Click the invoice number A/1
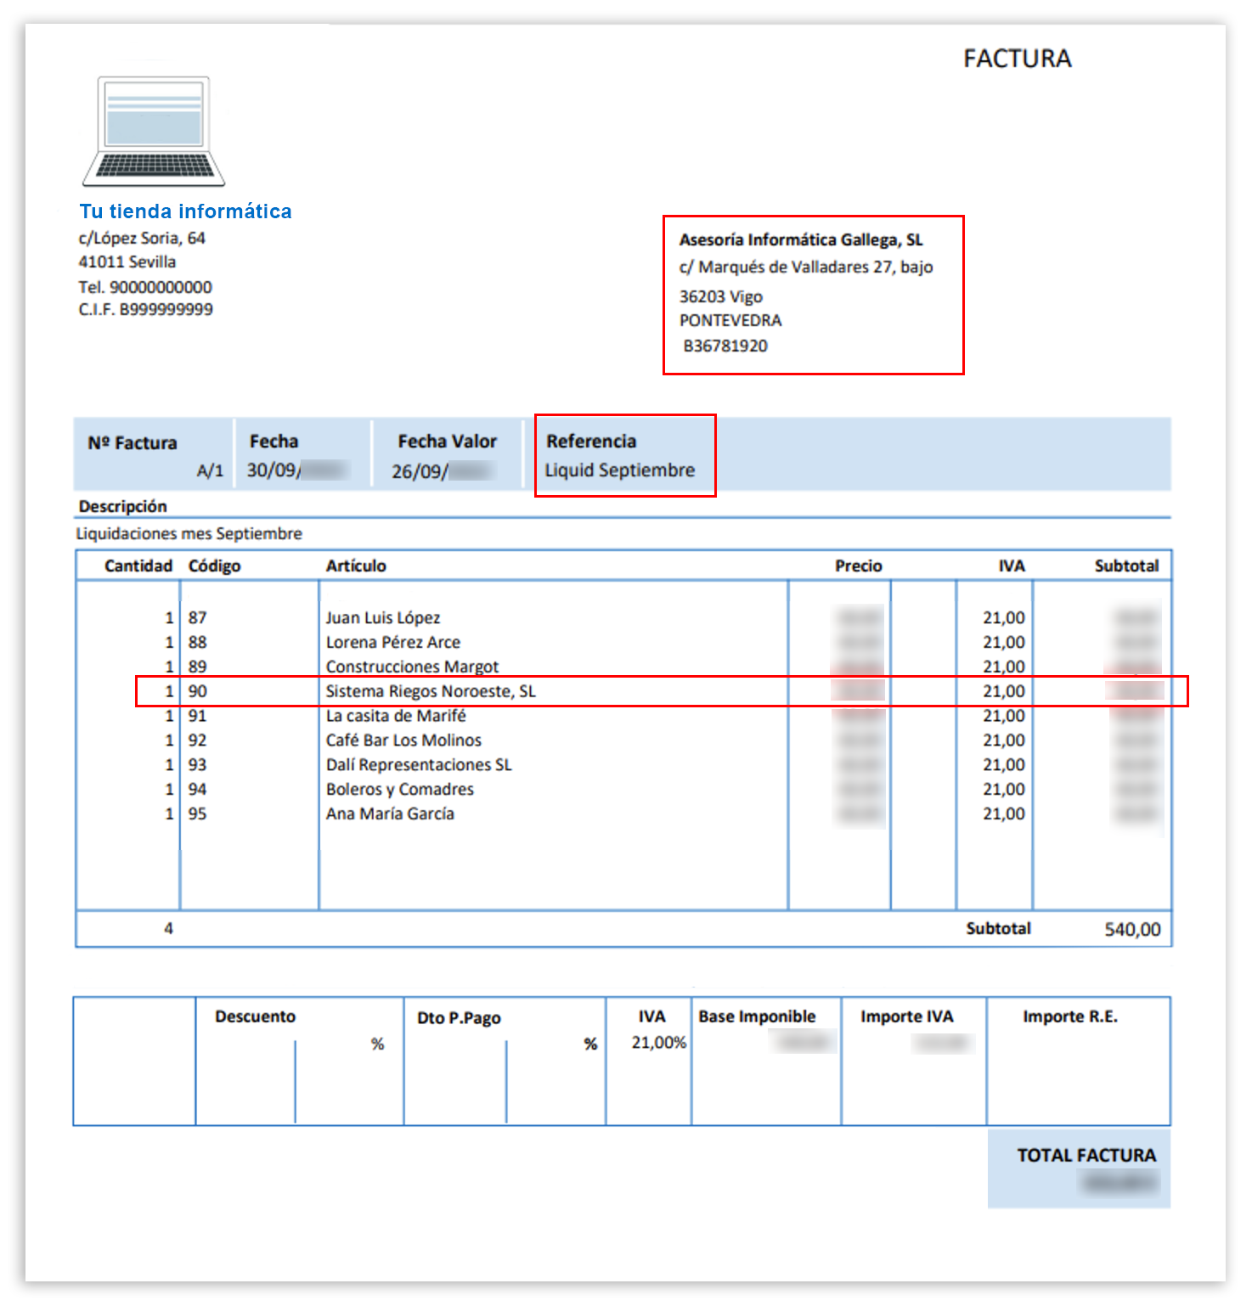 pyautogui.click(x=210, y=471)
